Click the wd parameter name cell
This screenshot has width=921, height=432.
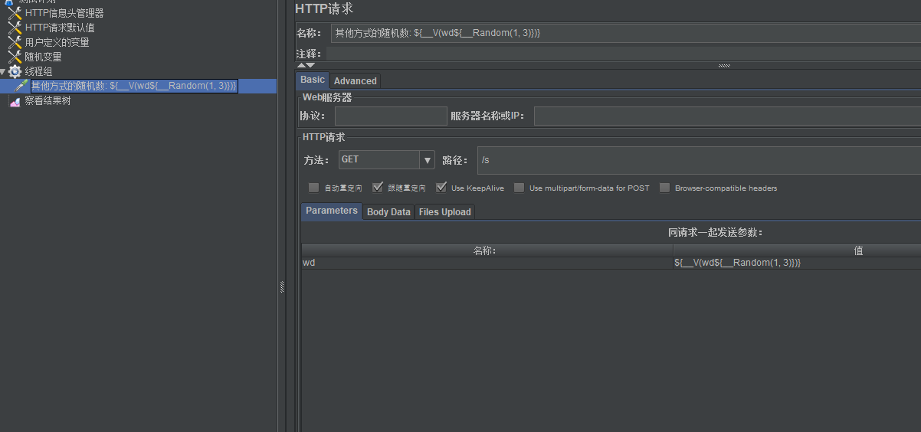click(487, 263)
